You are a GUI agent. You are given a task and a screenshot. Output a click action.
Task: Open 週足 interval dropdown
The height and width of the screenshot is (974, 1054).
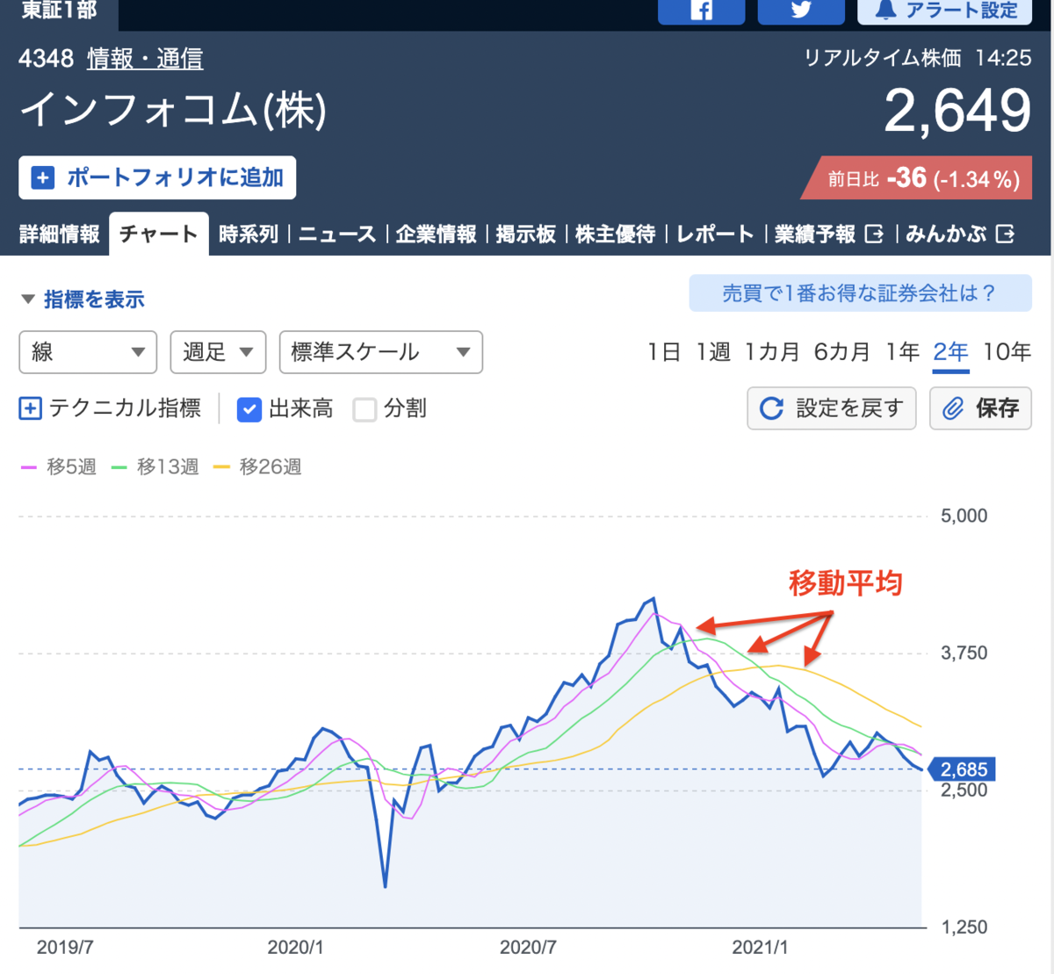point(218,352)
